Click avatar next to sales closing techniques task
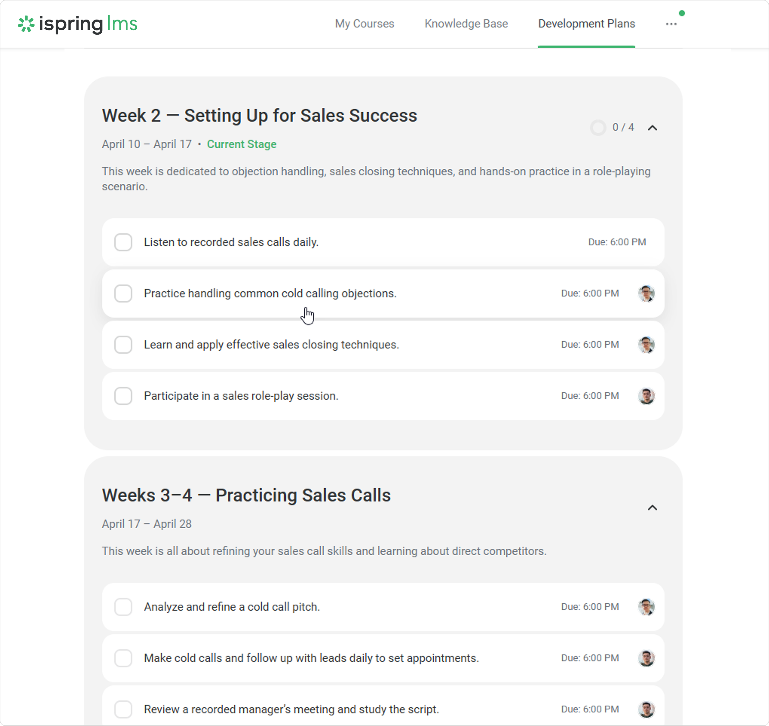The width and height of the screenshot is (769, 726). [x=646, y=345]
